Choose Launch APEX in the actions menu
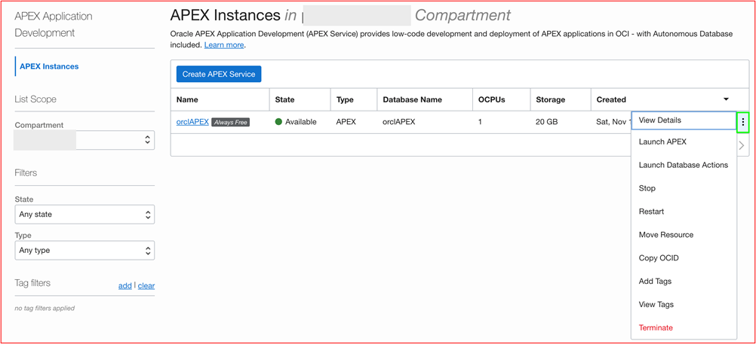Screen dimensions: 756x344 pos(684,142)
